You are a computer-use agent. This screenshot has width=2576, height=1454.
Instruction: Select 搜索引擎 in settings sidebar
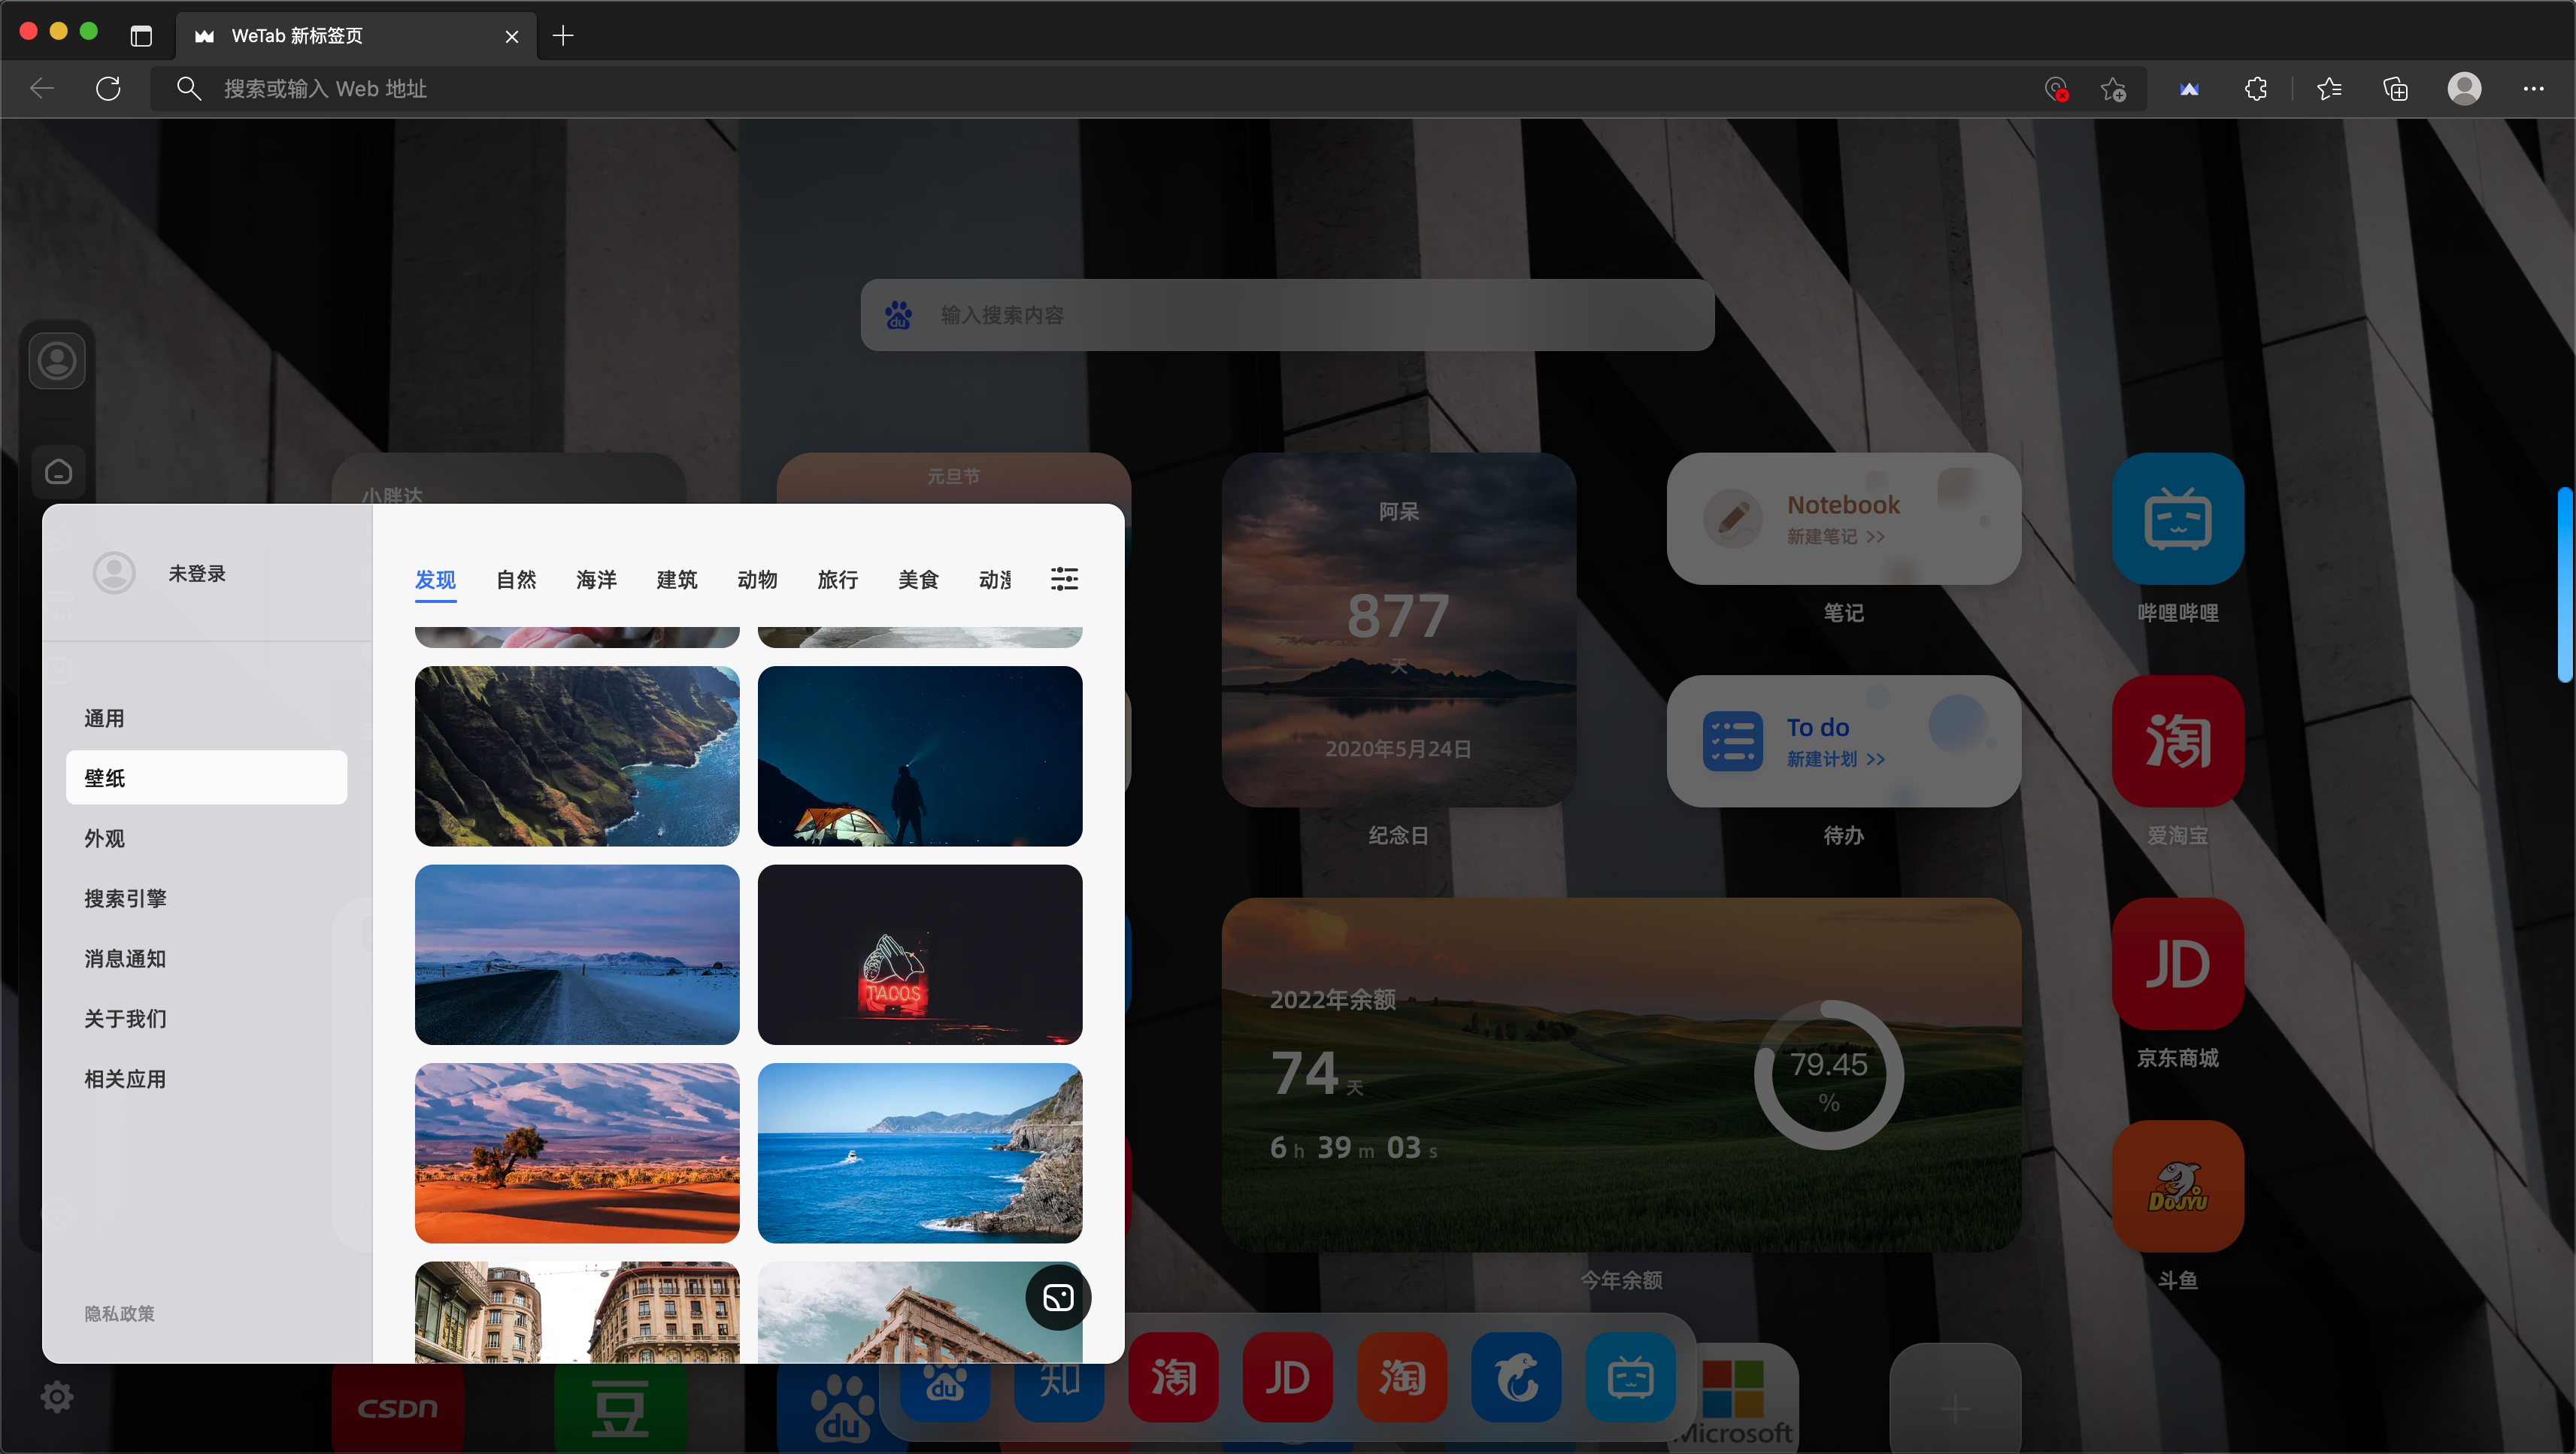[x=125, y=898]
